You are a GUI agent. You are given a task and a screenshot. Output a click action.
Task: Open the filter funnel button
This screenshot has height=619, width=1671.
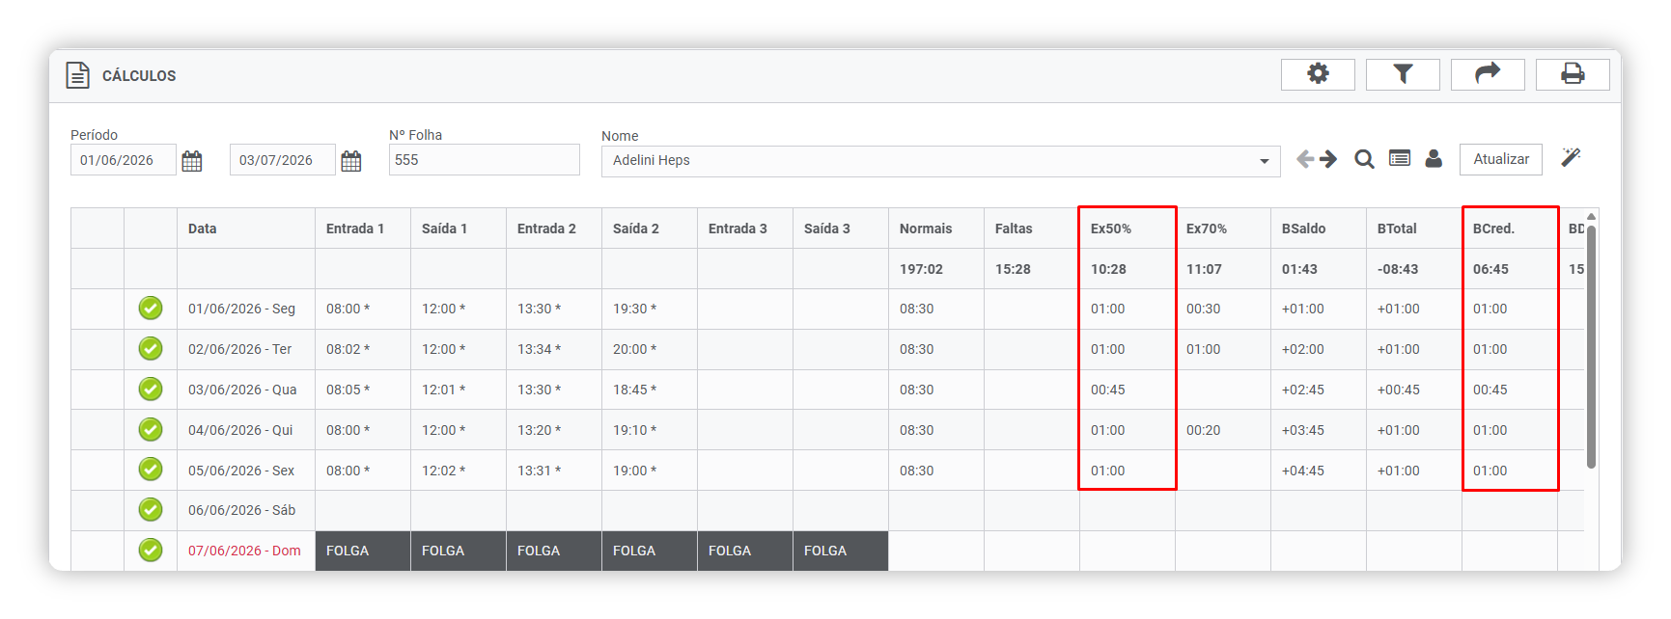[1403, 74]
